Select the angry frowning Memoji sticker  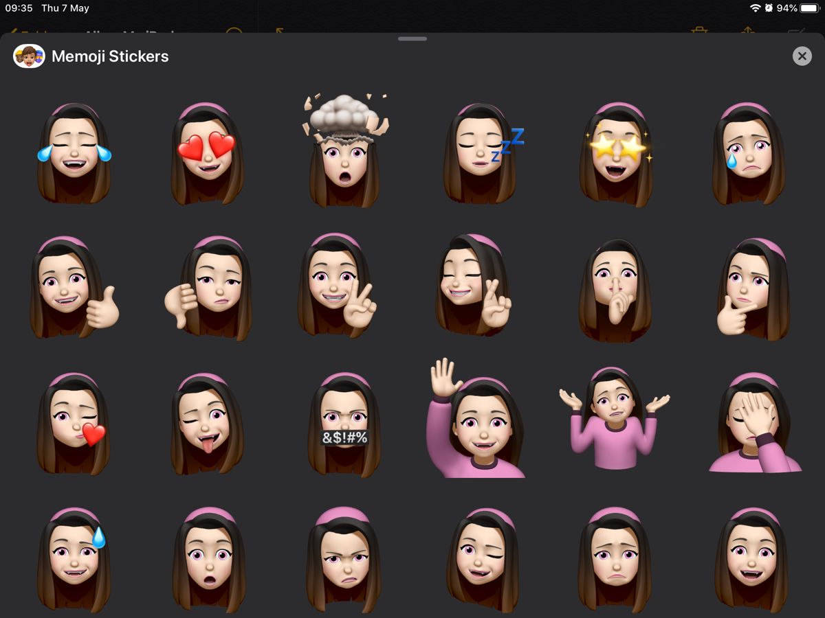pyautogui.click(x=344, y=559)
